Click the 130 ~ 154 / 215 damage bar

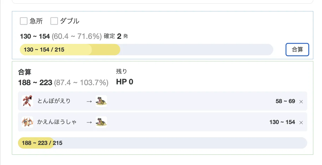pyautogui.click(x=146, y=49)
